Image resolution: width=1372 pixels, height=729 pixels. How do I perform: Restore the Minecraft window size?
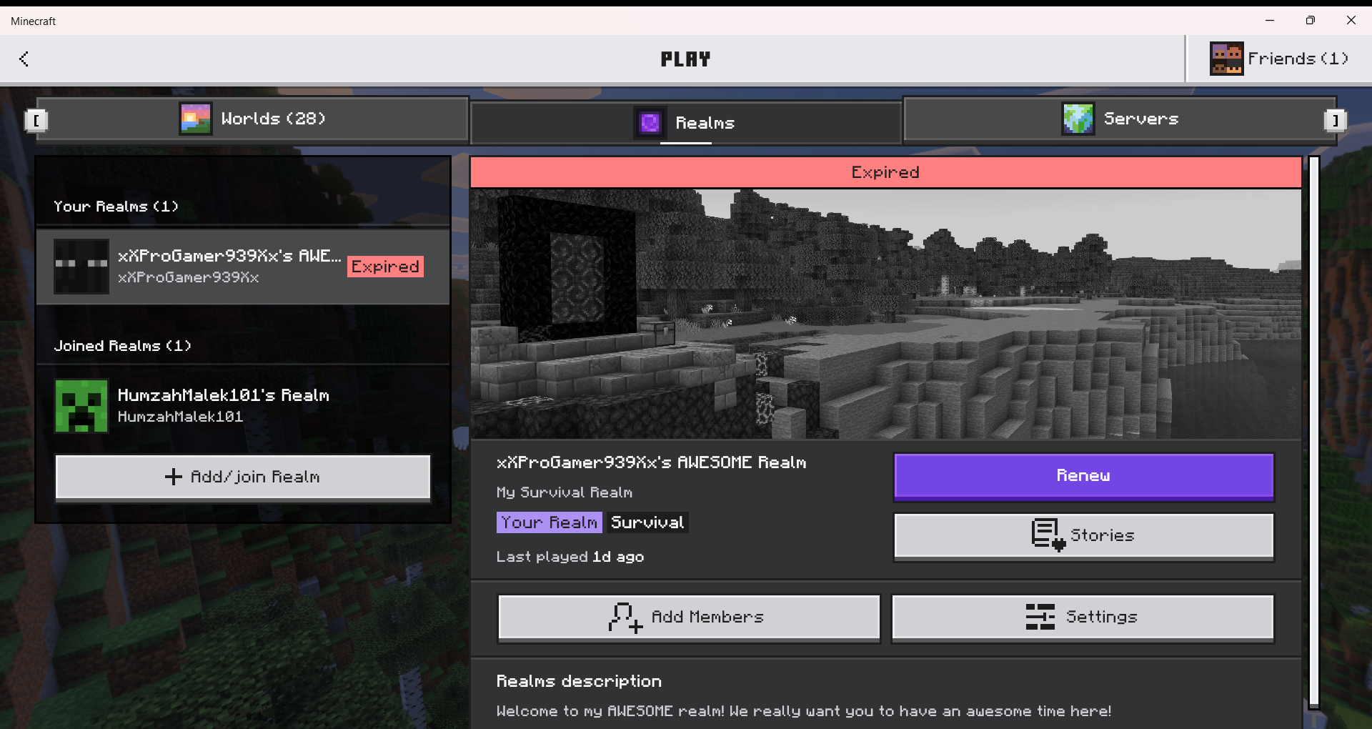[x=1310, y=20]
